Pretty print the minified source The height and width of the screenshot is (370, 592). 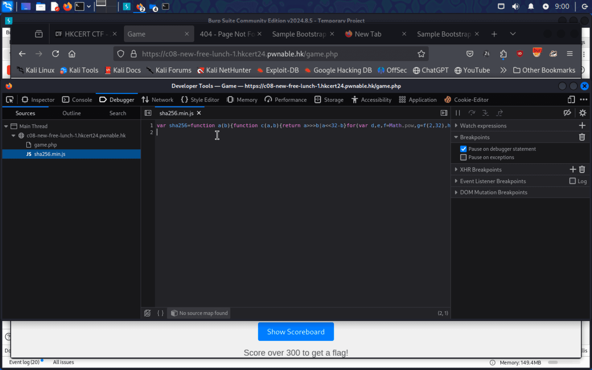click(160, 313)
